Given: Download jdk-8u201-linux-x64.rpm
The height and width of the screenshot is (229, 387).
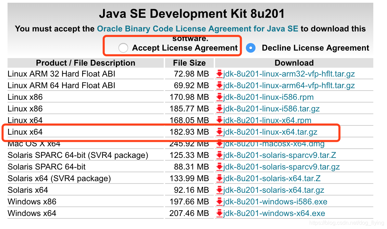Looking at the screenshot, I should pyautogui.click(x=267, y=120).
